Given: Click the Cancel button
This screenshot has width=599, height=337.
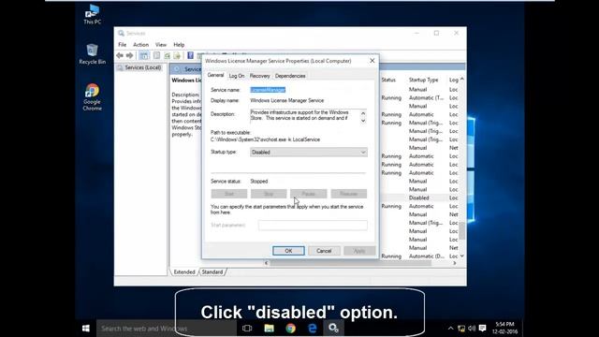Looking at the screenshot, I should point(324,251).
